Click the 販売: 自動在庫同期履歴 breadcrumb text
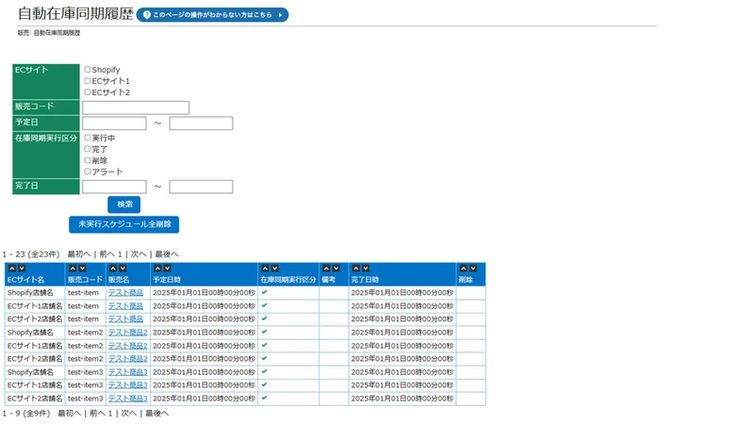Screen dimensions: 754x424 (49, 33)
